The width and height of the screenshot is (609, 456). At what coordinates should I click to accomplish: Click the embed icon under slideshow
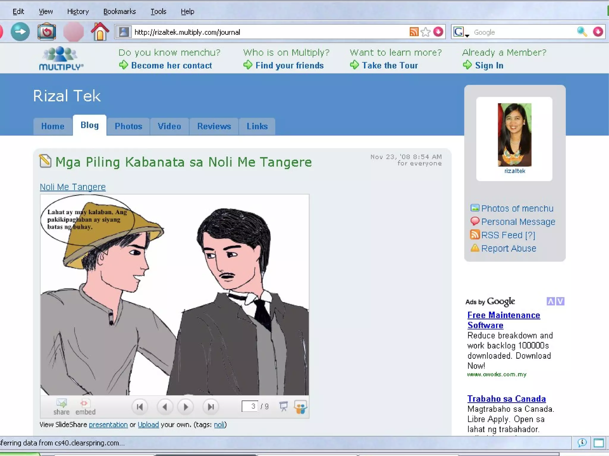tap(85, 403)
